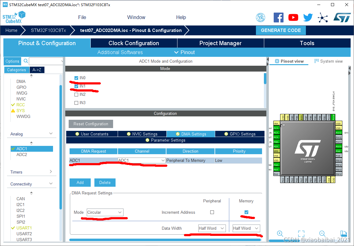
Task: Open the YouTube icon link
Action: click(293, 18)
